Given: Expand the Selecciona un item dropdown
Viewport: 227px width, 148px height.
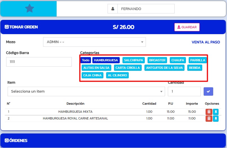Looking at the screenshot, I should tap(86, 91).
